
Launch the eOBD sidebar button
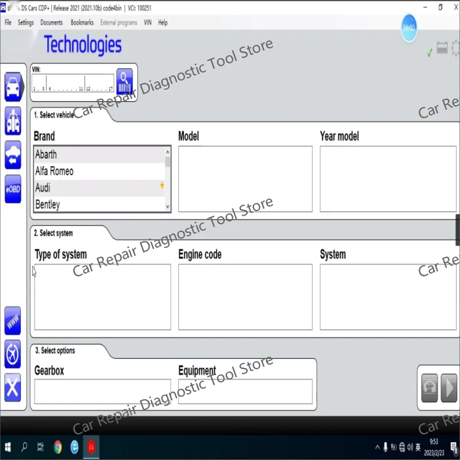(13, 189)
